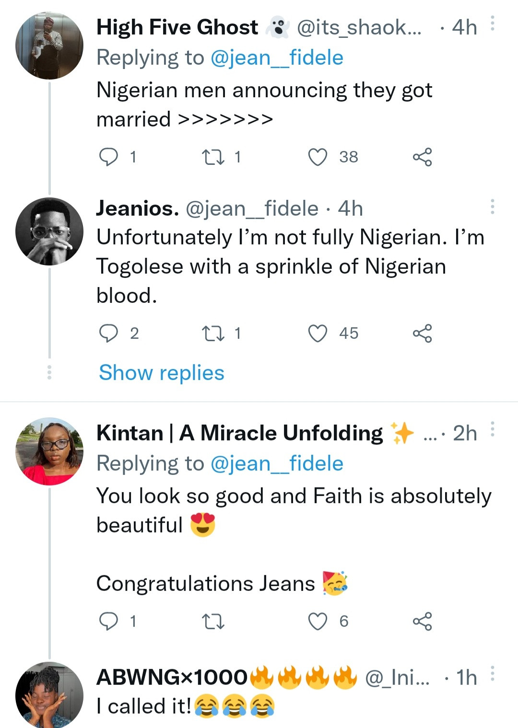
Task: Open Kintan's profile avatar
Action: (49, 451)
